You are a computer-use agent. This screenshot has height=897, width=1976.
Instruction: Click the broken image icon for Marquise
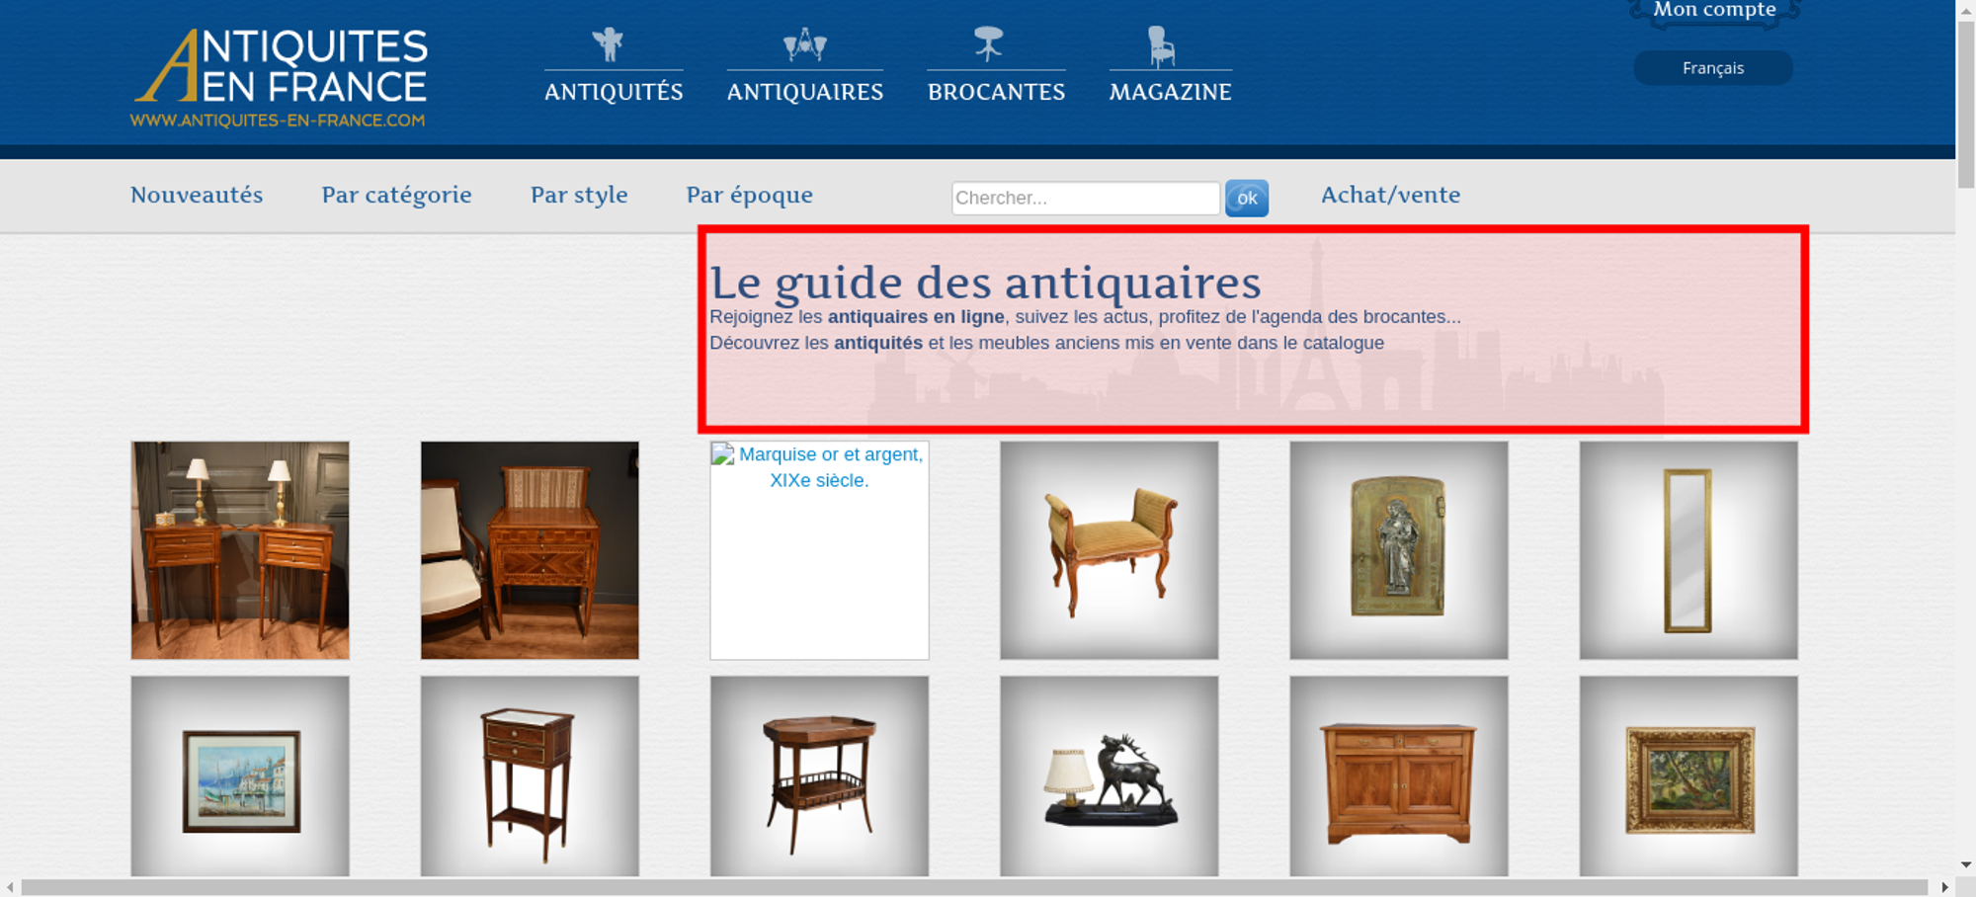(x=723, y=455)
